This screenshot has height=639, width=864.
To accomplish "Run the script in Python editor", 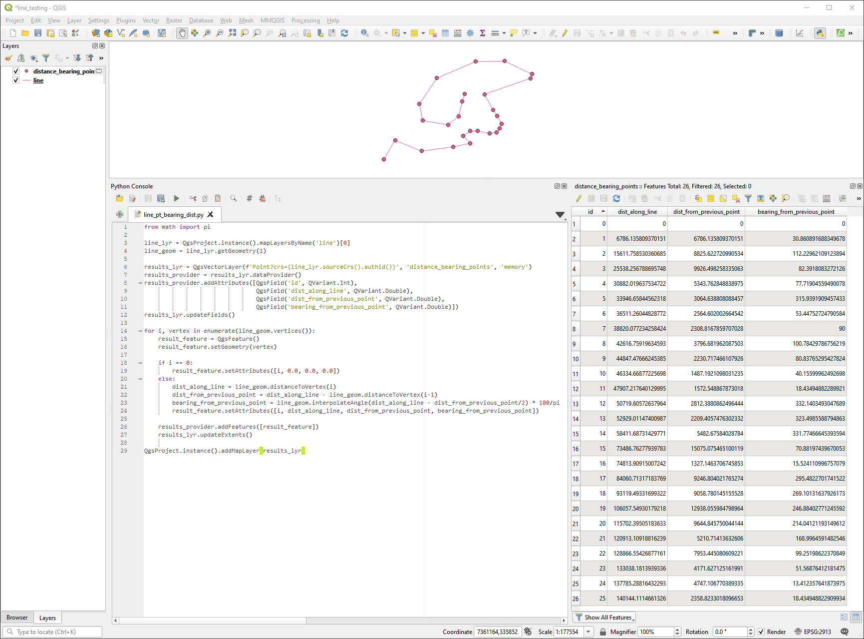I will point(176,198).
